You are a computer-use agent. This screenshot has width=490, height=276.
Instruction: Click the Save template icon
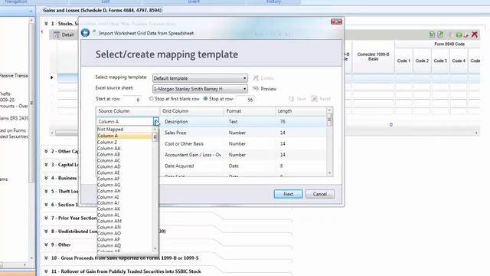pyautogui.click(x=291, y=99)
